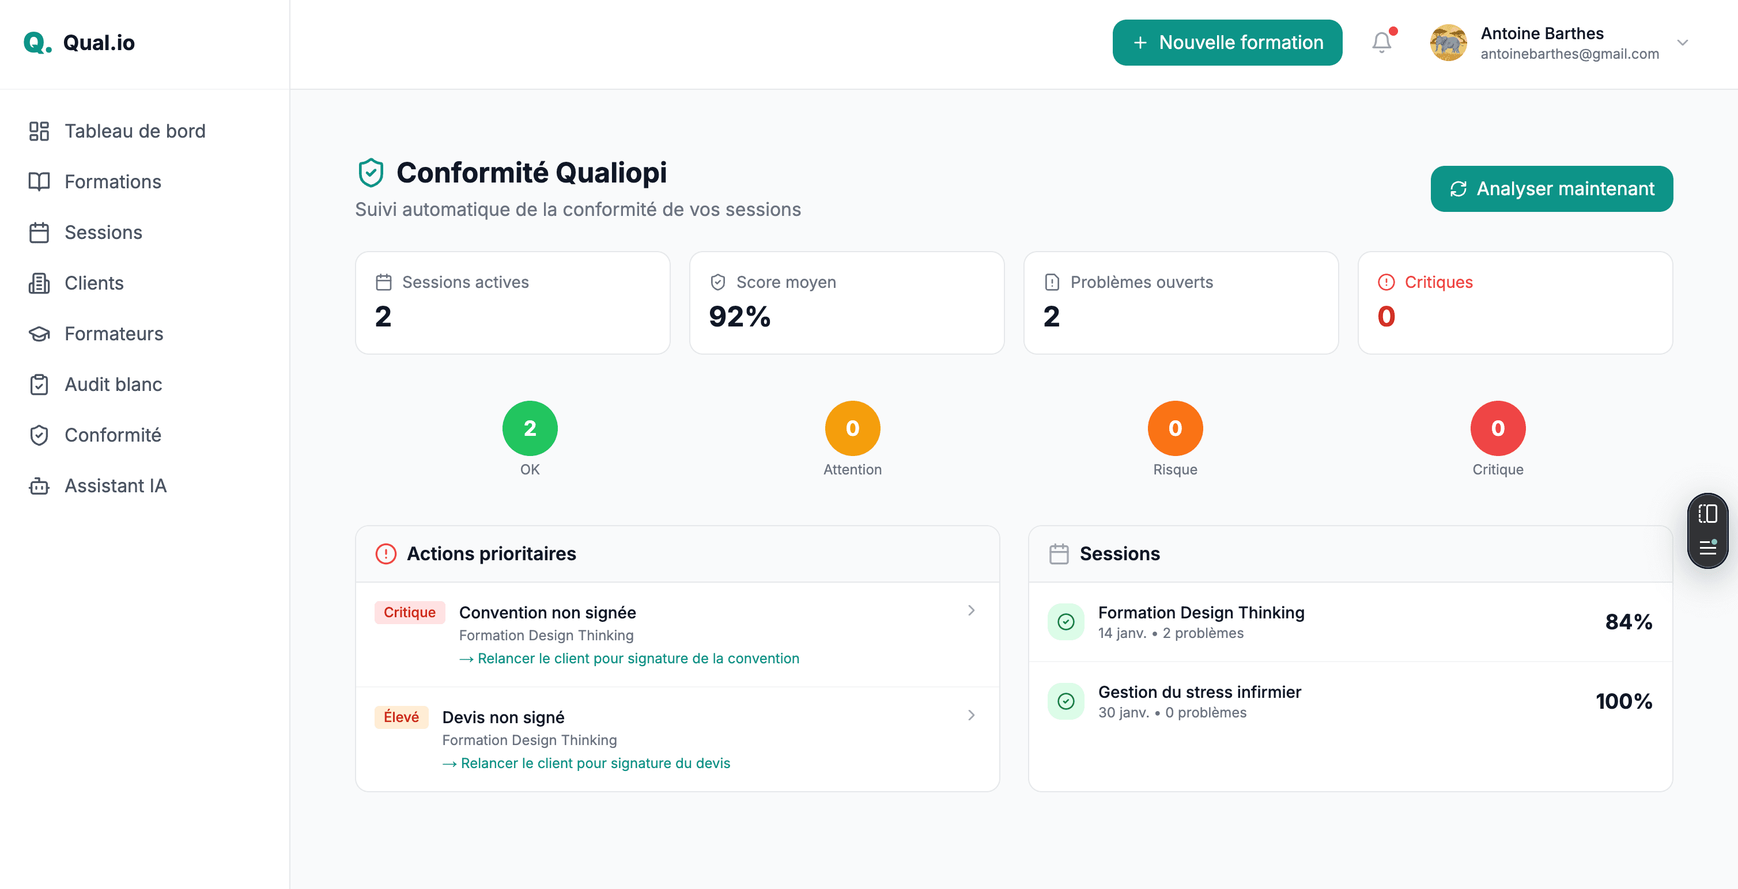This screenshot has width=1738, height=889.
Task: Toggle the green OK status circle
Action: 530,428
